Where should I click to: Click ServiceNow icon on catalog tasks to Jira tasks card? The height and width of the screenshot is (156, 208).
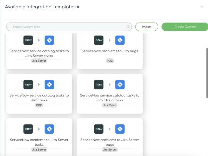[28, 85]
